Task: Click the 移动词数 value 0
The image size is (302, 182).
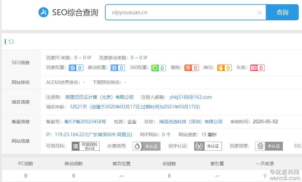Action: (74, 176)
